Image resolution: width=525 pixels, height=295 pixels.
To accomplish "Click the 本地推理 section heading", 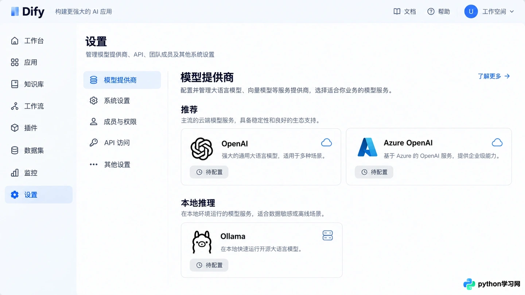I will point(198,203).
